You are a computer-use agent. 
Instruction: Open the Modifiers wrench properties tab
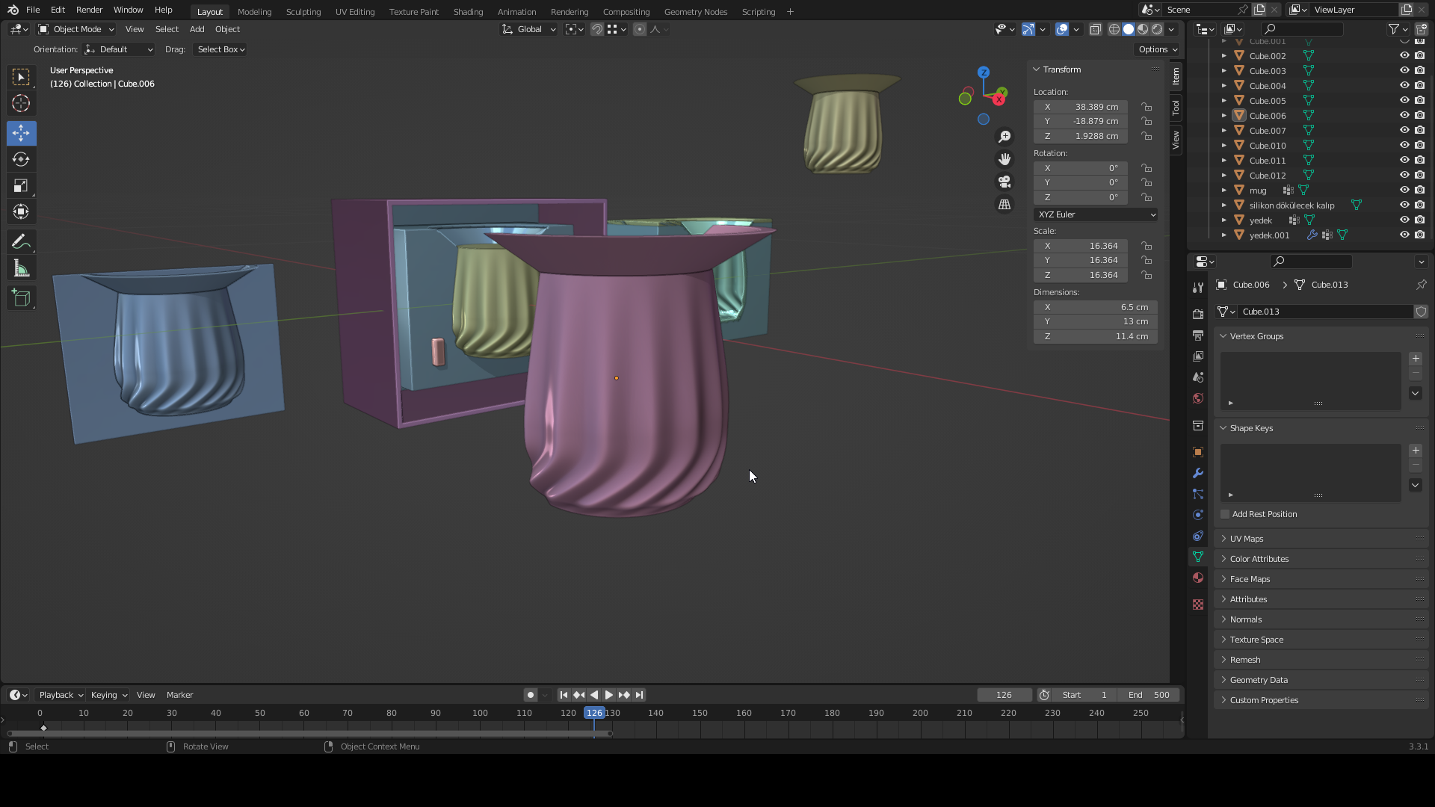point(1198,473)
